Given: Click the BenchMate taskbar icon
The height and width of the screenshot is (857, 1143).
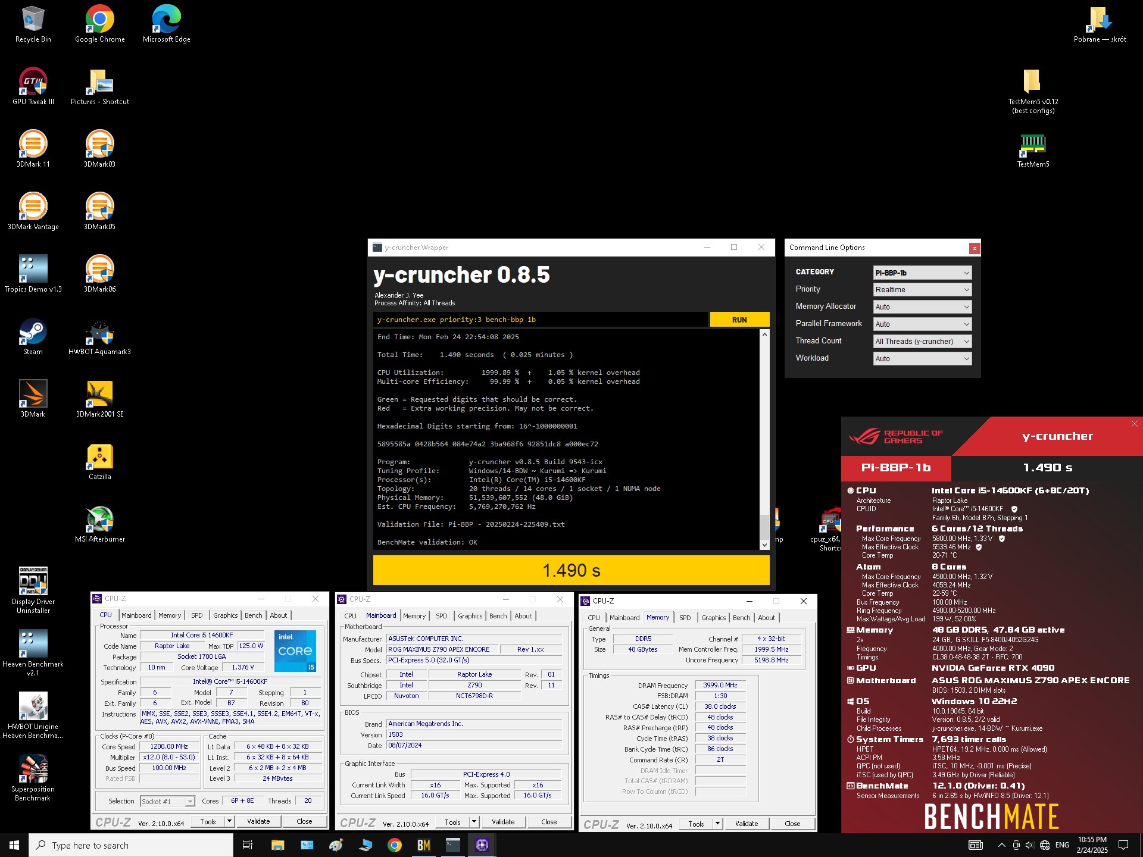Looking at the screenshot, I should coord(424,845).
